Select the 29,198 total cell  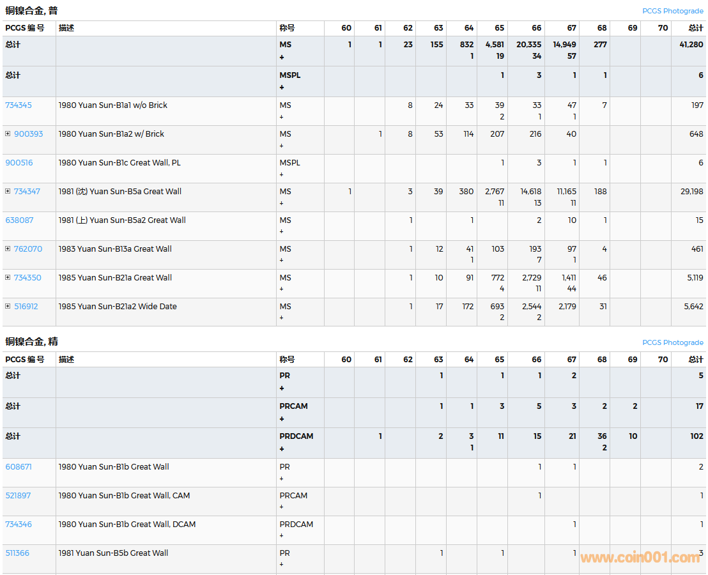coord(691,192)
